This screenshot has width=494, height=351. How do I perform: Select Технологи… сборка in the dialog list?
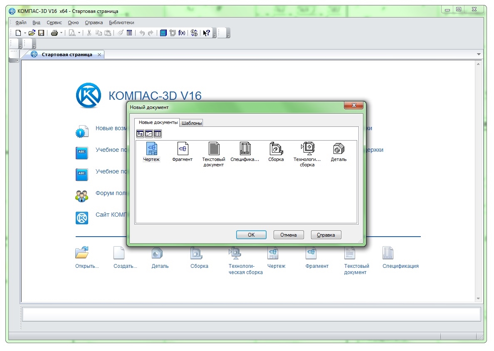tap(307, 154)
